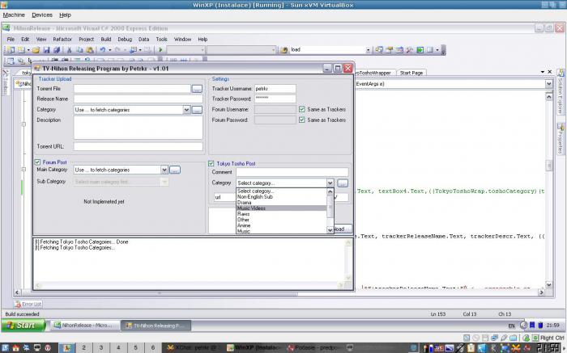Open the Debug menu
Viewport: 567px width, 353px height.
125,39
